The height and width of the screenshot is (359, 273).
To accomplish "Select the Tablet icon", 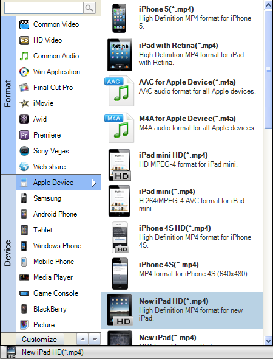I will click(x=24, y=230).
